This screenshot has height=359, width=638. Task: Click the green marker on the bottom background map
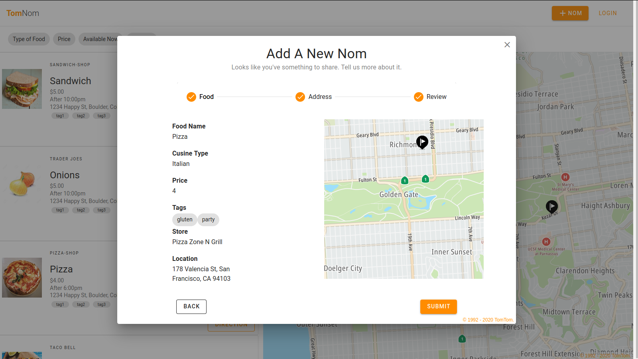pyautogui.click(x=462, y=339)
